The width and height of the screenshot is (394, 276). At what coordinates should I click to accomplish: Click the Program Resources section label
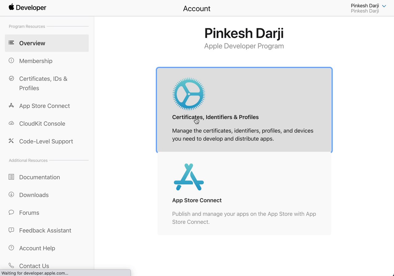coord(27,26)
